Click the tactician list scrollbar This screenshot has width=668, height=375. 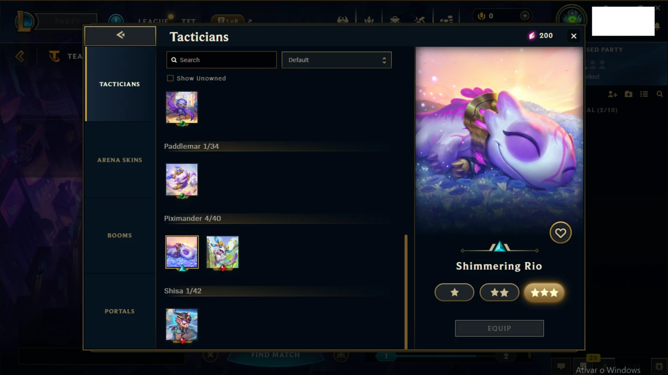[x=406, y=292]
